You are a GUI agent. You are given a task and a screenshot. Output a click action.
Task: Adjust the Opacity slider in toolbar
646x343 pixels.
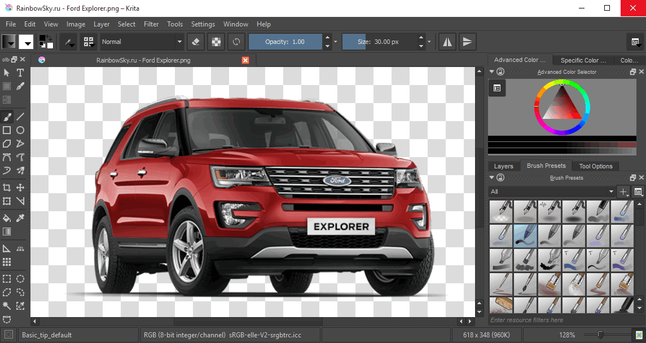coord(285,42)
